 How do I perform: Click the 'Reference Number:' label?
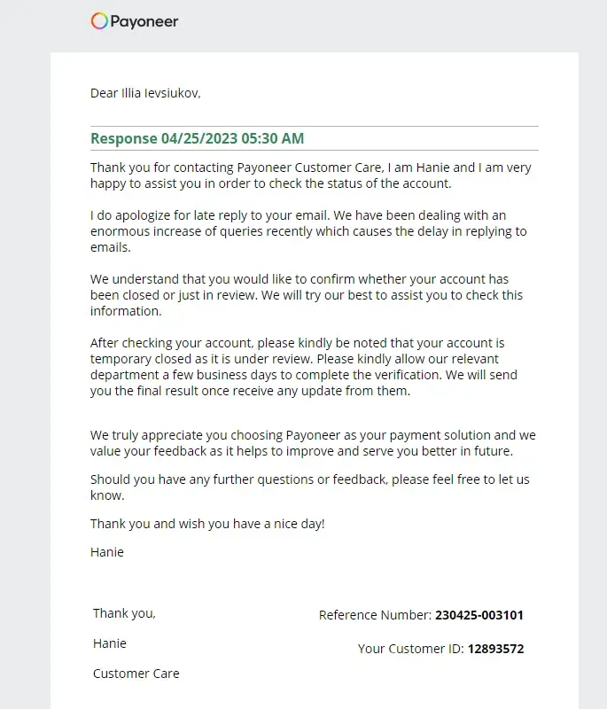pos(375,615)
